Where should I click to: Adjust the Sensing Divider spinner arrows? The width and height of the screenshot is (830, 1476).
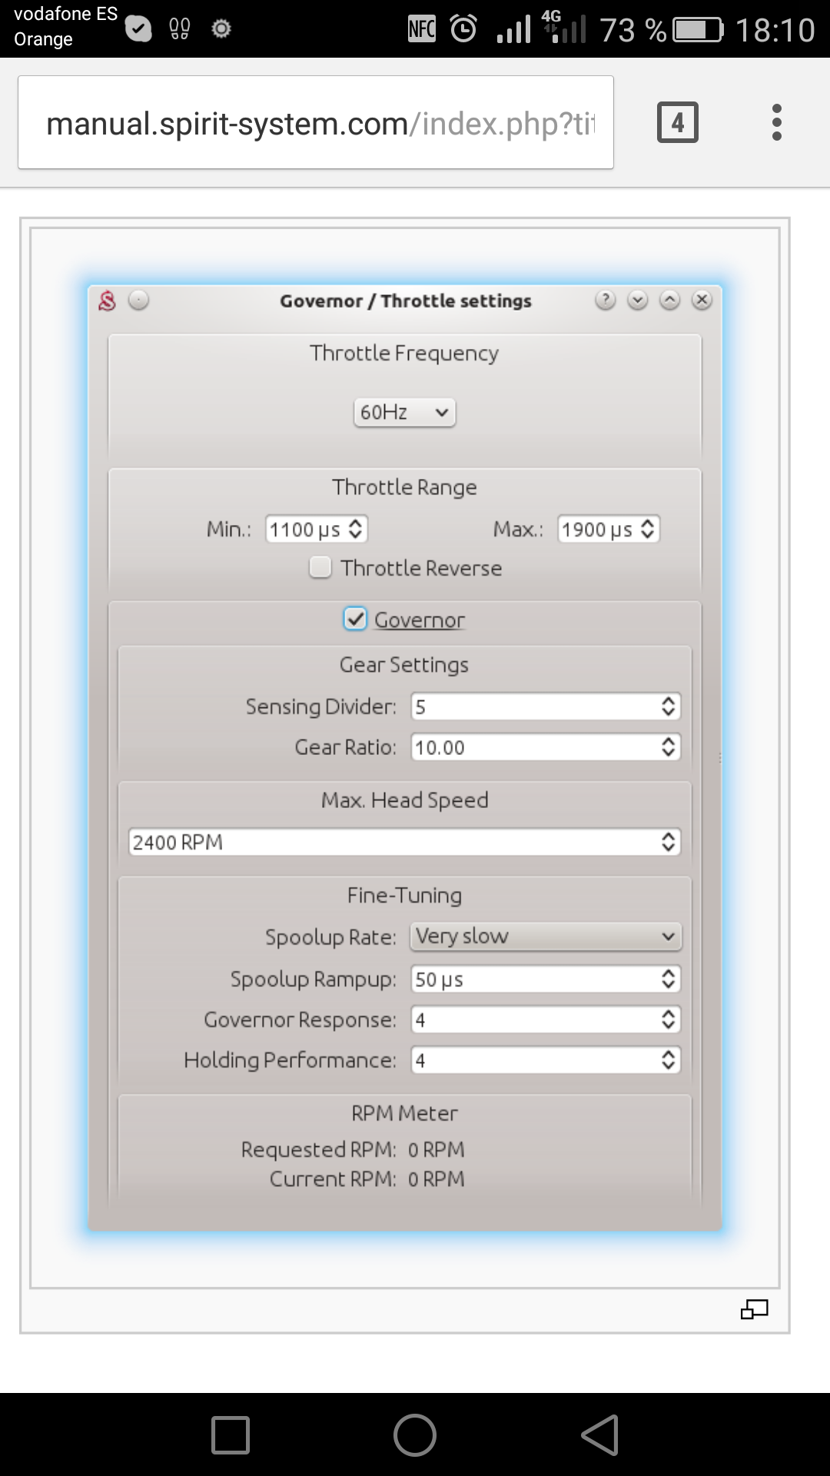tap(668, 706)
